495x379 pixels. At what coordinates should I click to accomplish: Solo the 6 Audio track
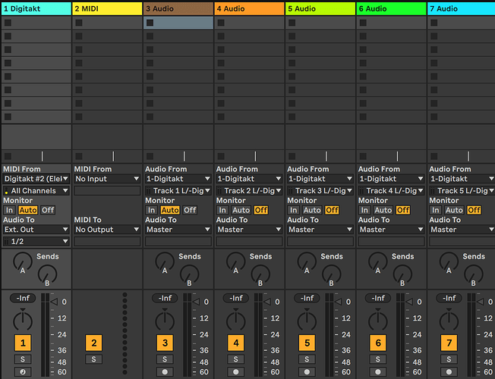tap(378, 359)
